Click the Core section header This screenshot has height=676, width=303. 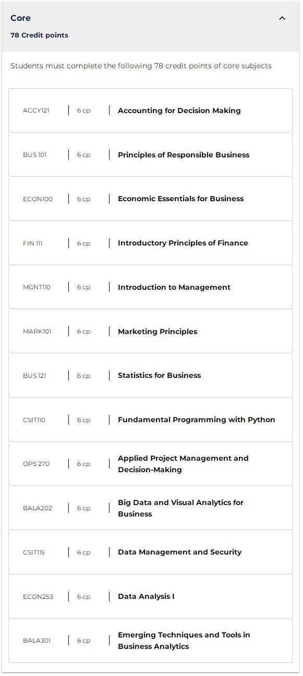151,27
